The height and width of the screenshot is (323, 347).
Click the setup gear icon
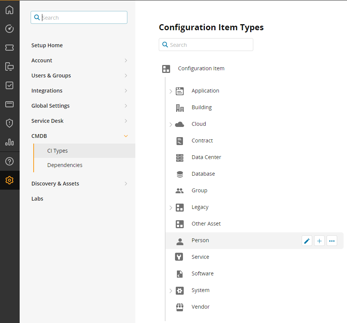click(9, 180)
